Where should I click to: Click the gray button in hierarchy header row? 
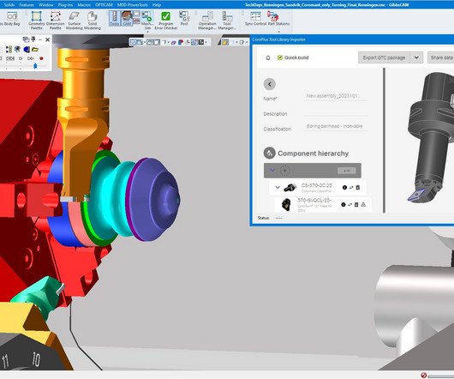346,171
